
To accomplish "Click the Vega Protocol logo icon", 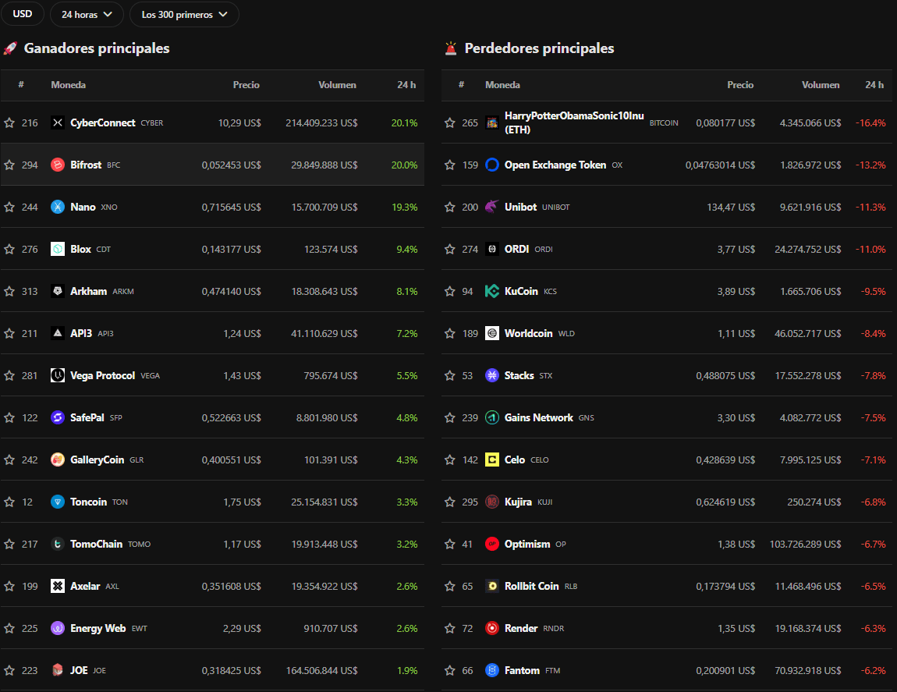I will pos(58,375).
